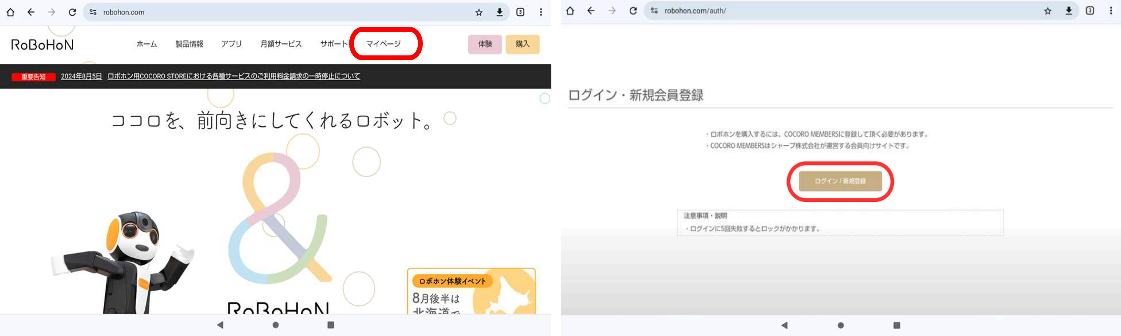Tap Android recents square under the left screen

coord(331,325)
